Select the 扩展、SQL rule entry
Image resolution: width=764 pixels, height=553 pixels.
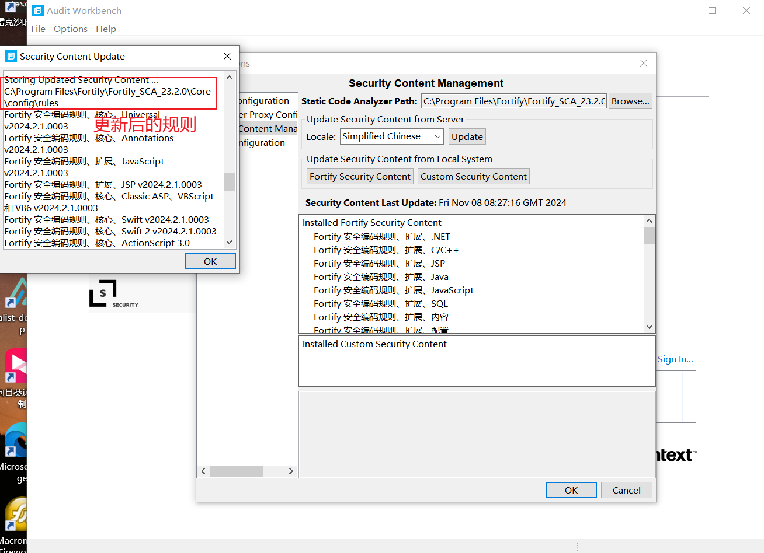[x=381, y=303]
